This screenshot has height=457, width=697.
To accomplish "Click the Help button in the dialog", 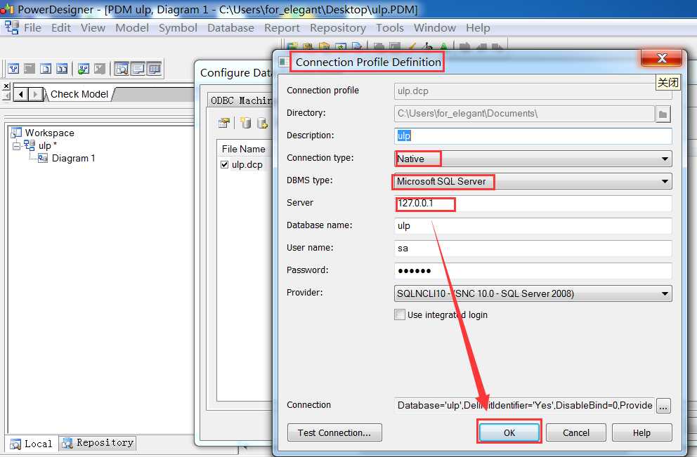I will pos(641,432).
